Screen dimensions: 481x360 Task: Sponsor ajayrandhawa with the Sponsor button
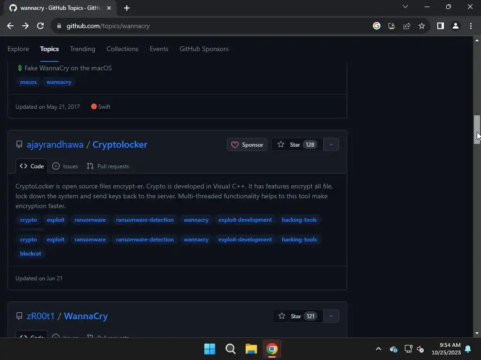coord(247,144)
